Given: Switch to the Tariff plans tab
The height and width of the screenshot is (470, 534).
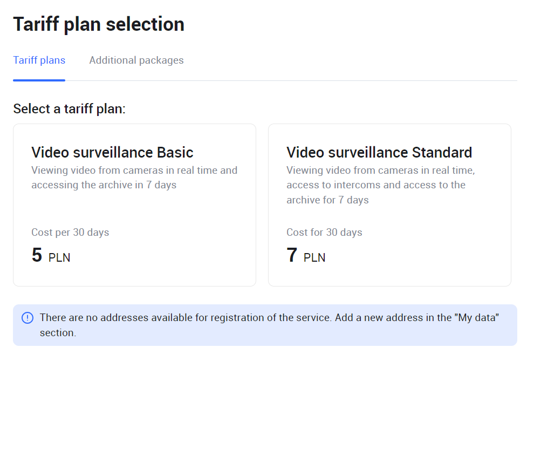Looking at the screenshot, I should (x=39, y=60).
